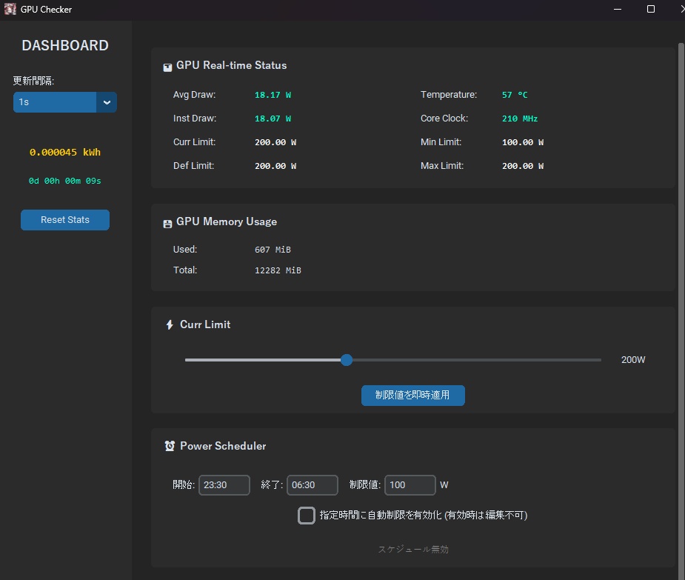The height and width of the screenshot is (580, 685).
Task: Click the lightning bolt icon beside Curr Limit
Action: 170,324
